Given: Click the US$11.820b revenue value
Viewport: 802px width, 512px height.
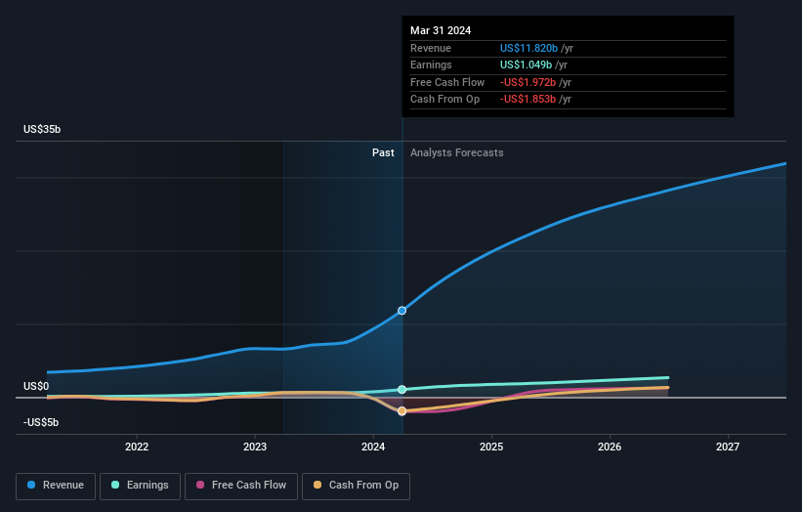Looking at the screenshot, I should click(528, 48).
